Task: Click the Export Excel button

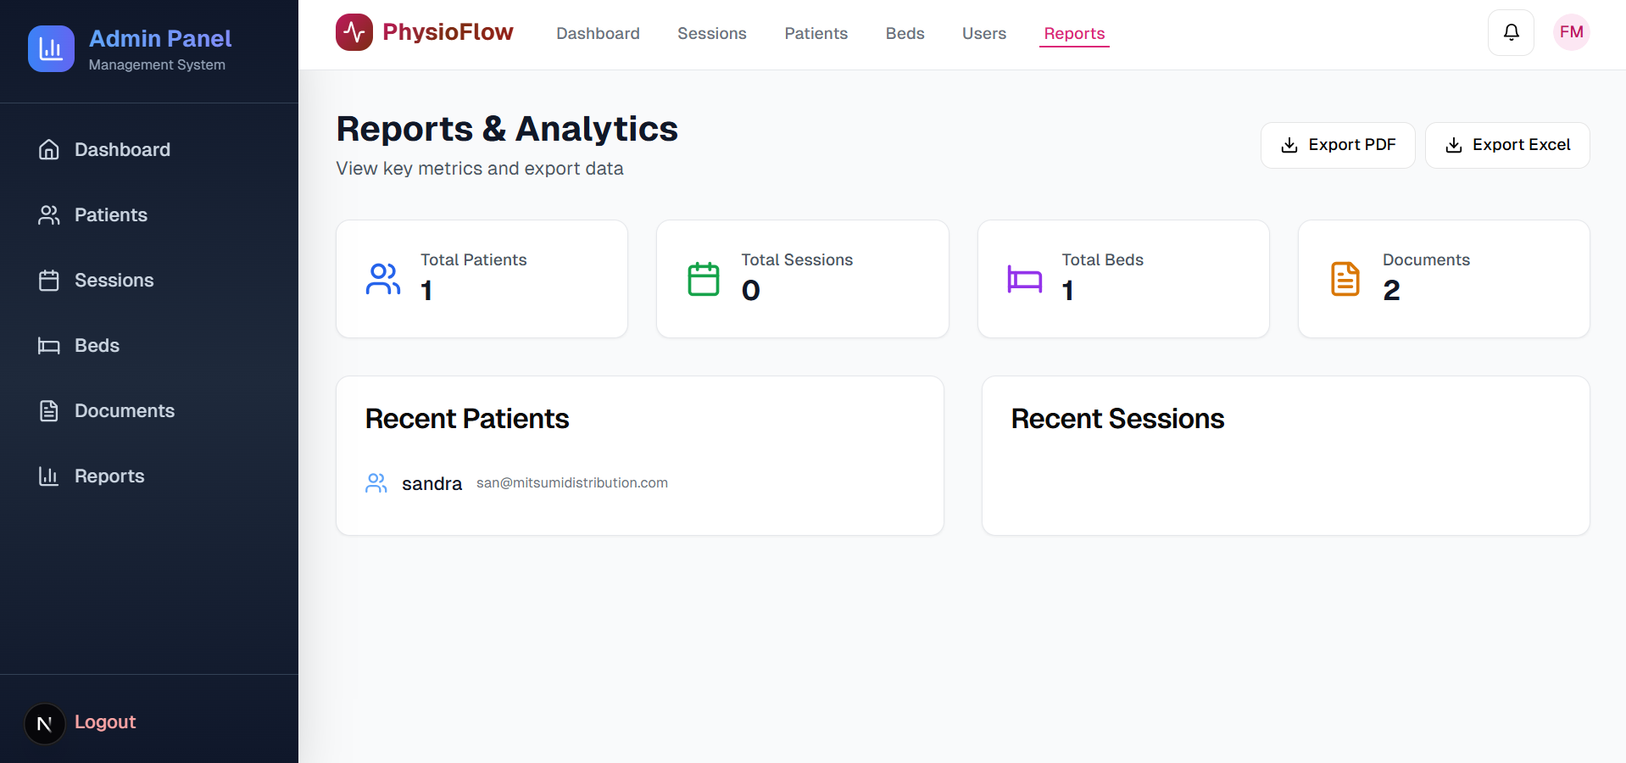Action: click(x=1507, y=145)
